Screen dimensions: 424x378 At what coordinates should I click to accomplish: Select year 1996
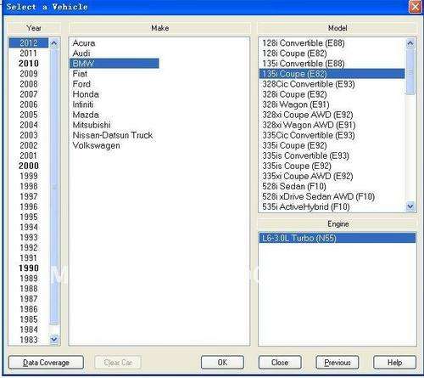coord(29,206)
